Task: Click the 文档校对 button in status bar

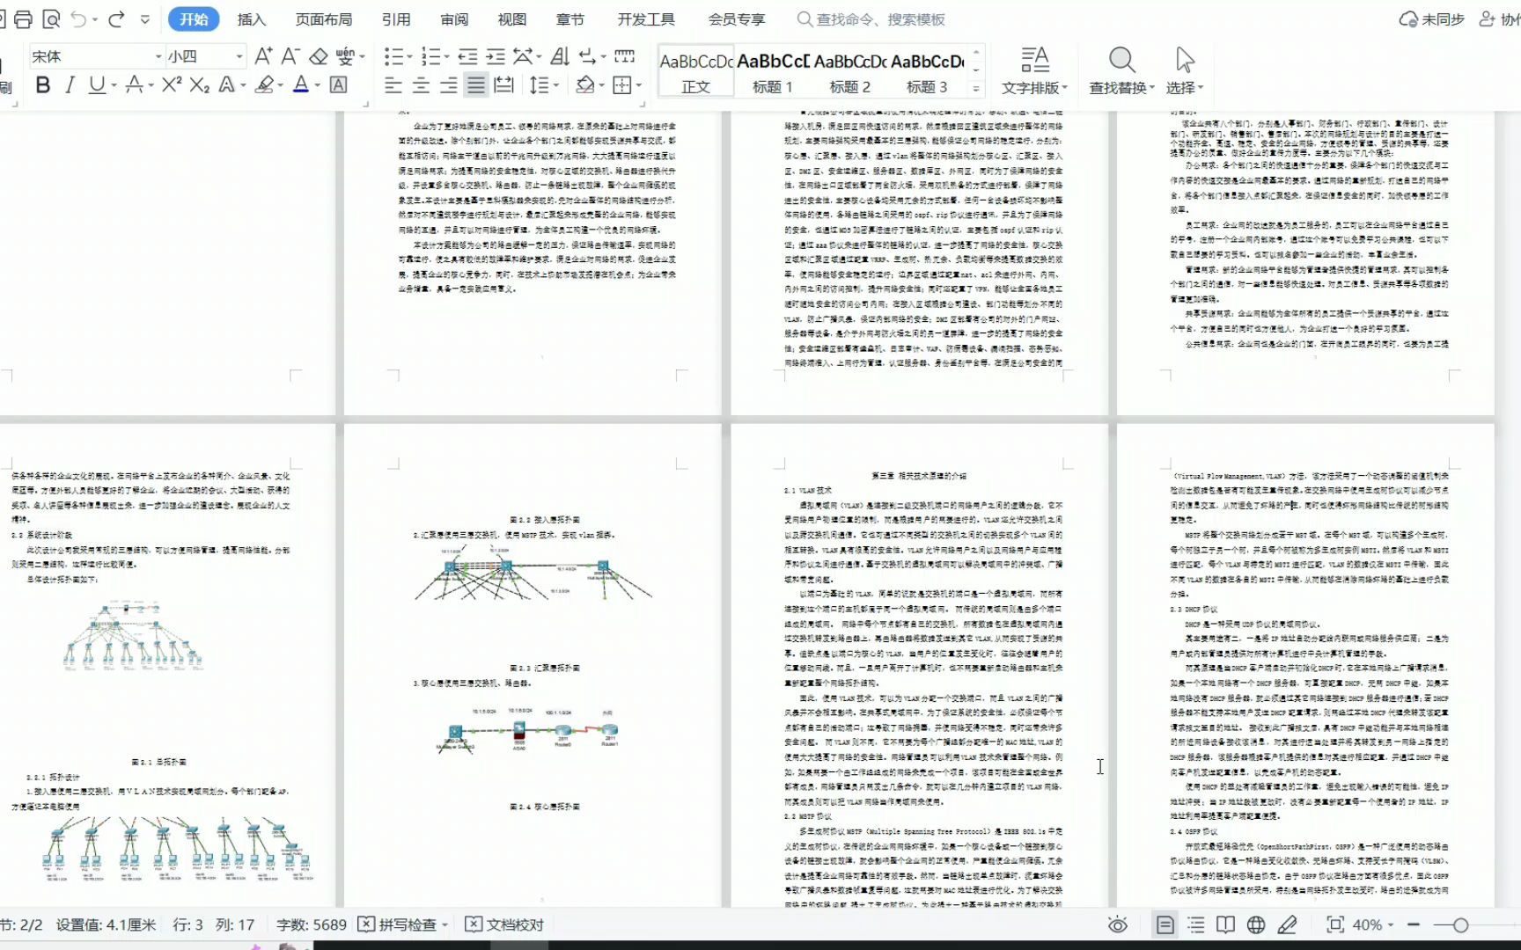Action: [504, 924]
